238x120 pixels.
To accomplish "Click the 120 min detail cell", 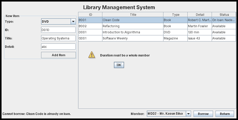I will 200,32.
